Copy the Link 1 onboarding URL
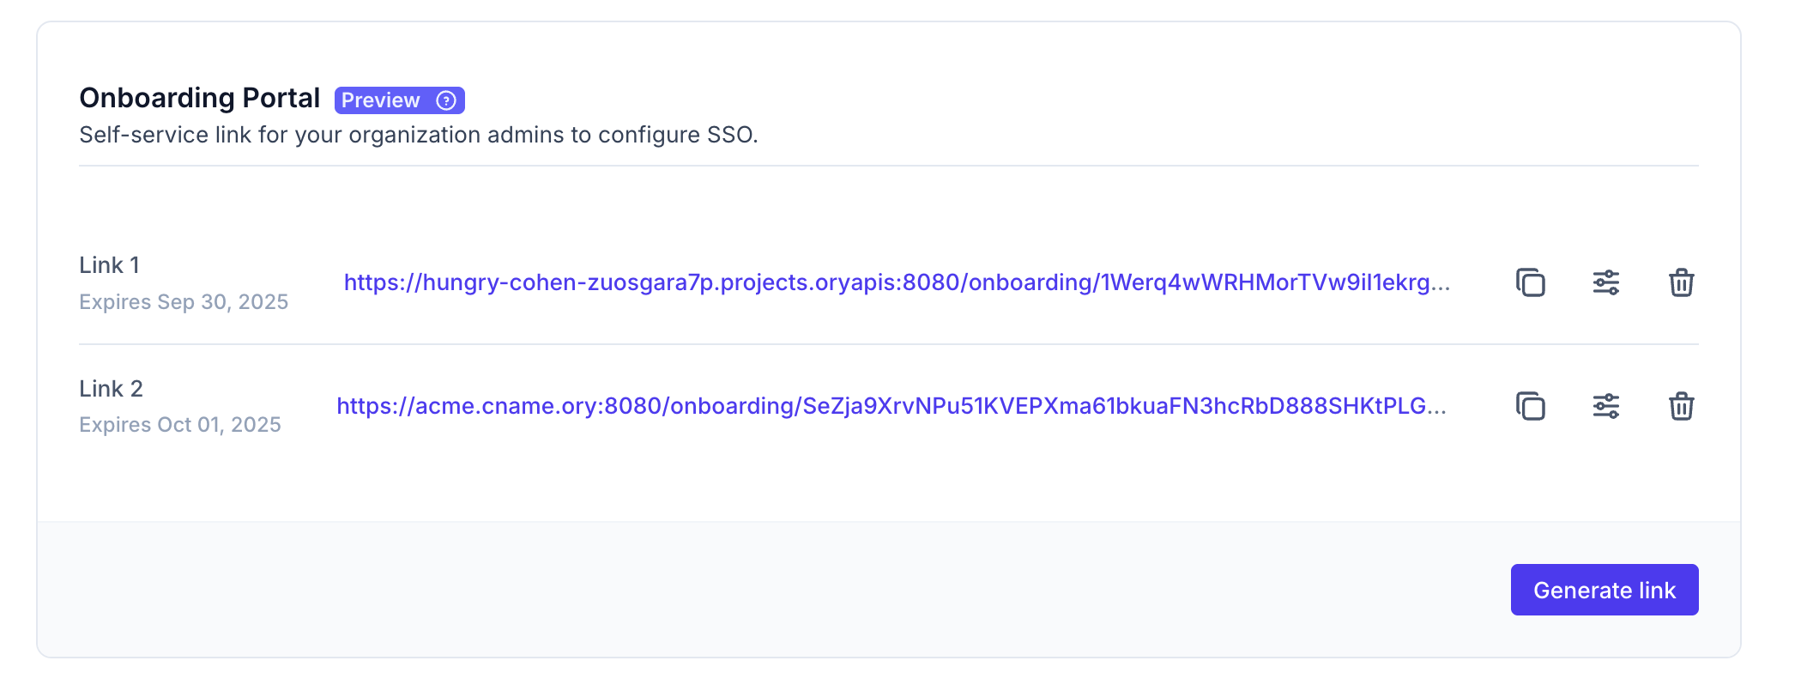Screen dimensions: 1807x685 click(x=1530, y=282)
